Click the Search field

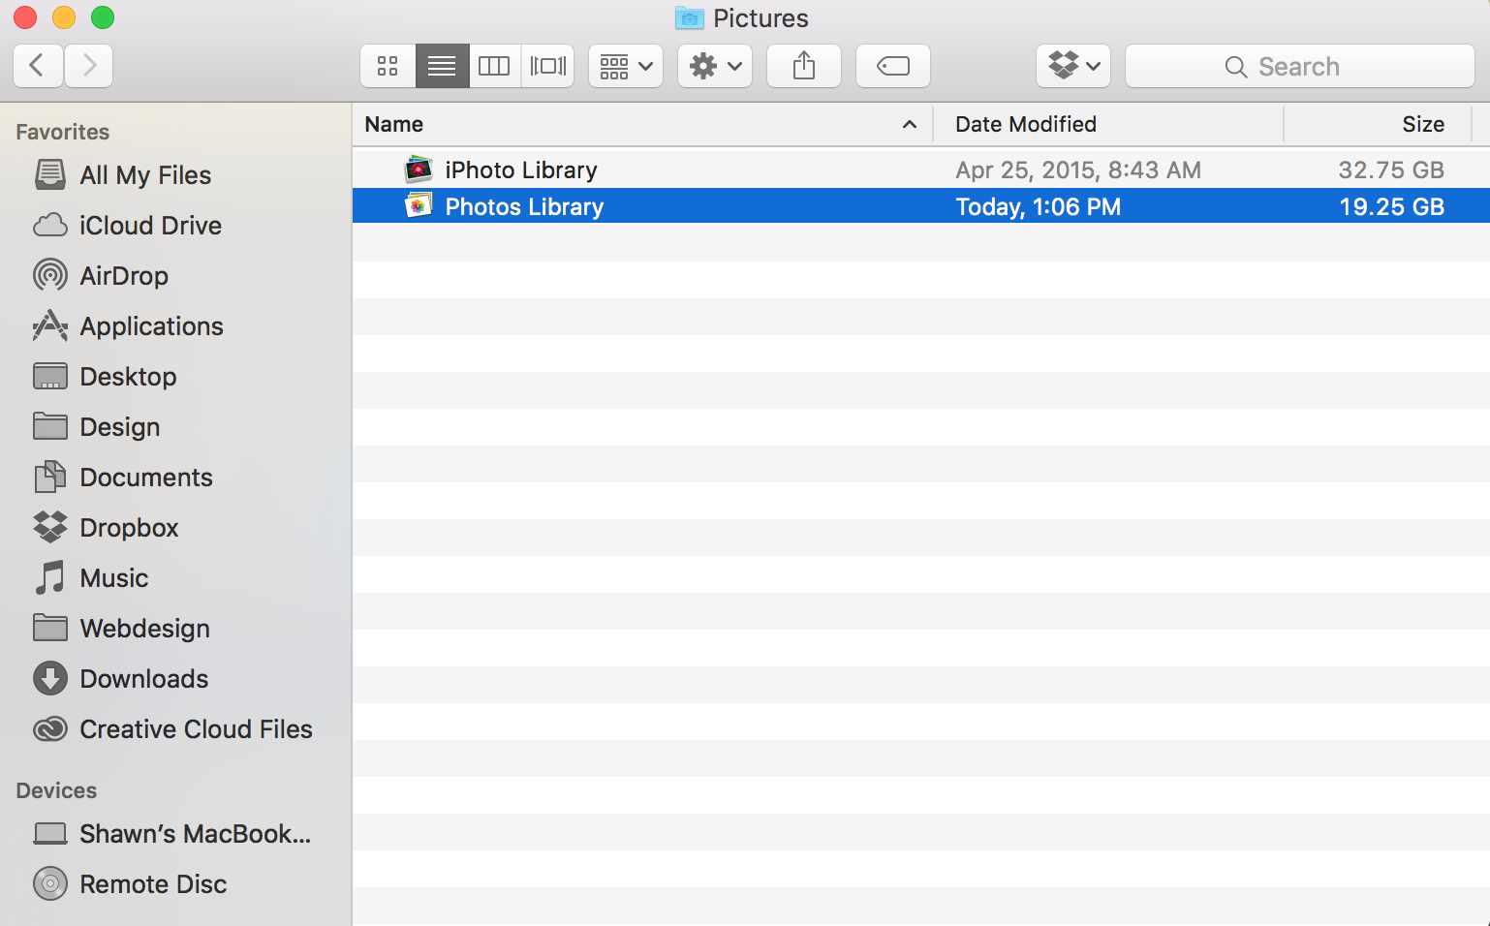[x=1300, y=66]
